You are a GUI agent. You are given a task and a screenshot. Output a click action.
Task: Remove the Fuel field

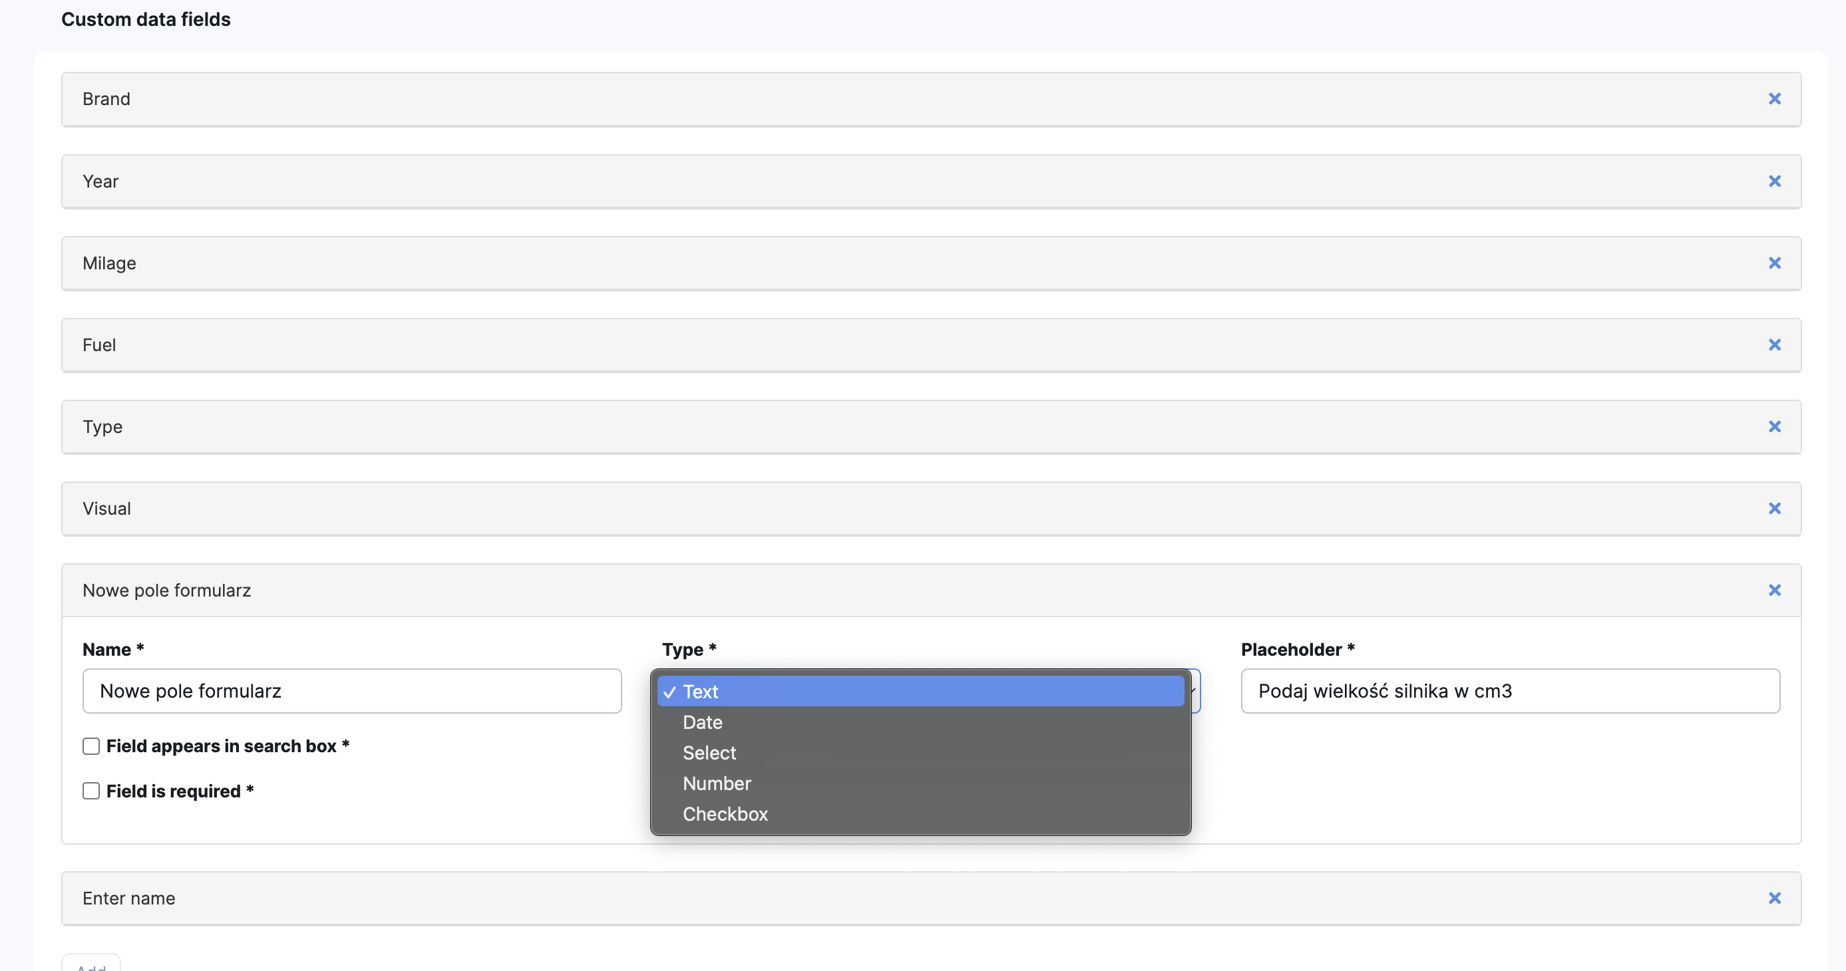tap(1774, 345)
